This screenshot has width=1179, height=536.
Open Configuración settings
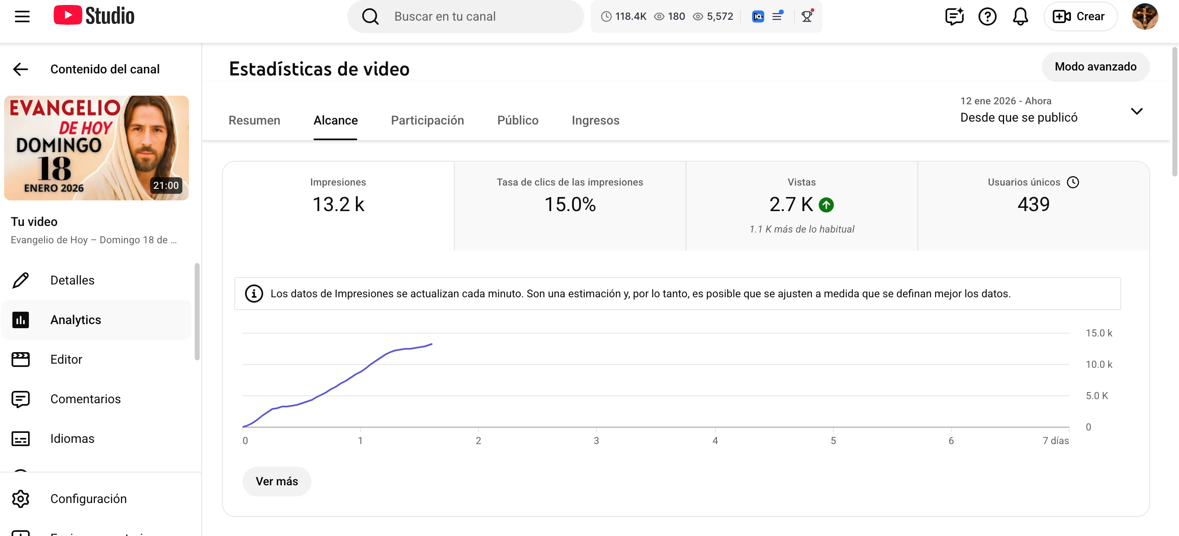point(88,498)
